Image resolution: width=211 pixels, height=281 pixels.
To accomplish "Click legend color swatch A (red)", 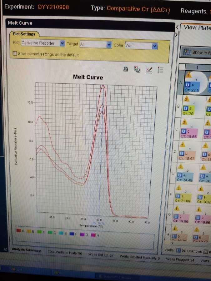I will pos(18,230).
